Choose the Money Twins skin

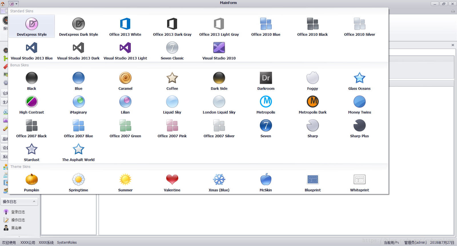pyautogui.click(x=360, y=104)
